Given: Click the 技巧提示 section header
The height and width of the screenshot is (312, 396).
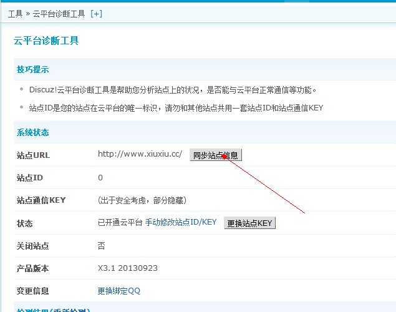Looking at the screenshot, I should [x=33, y=69].
